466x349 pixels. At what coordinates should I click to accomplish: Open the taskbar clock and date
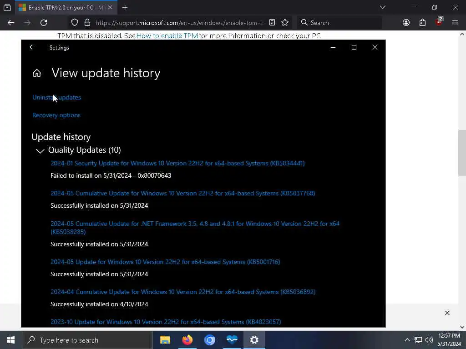tap(449, 340)
